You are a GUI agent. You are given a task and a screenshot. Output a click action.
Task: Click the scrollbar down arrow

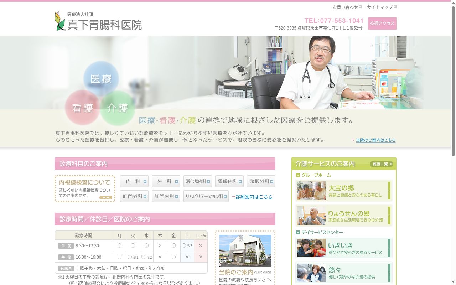pyautogui.click(x=453, y=282)
